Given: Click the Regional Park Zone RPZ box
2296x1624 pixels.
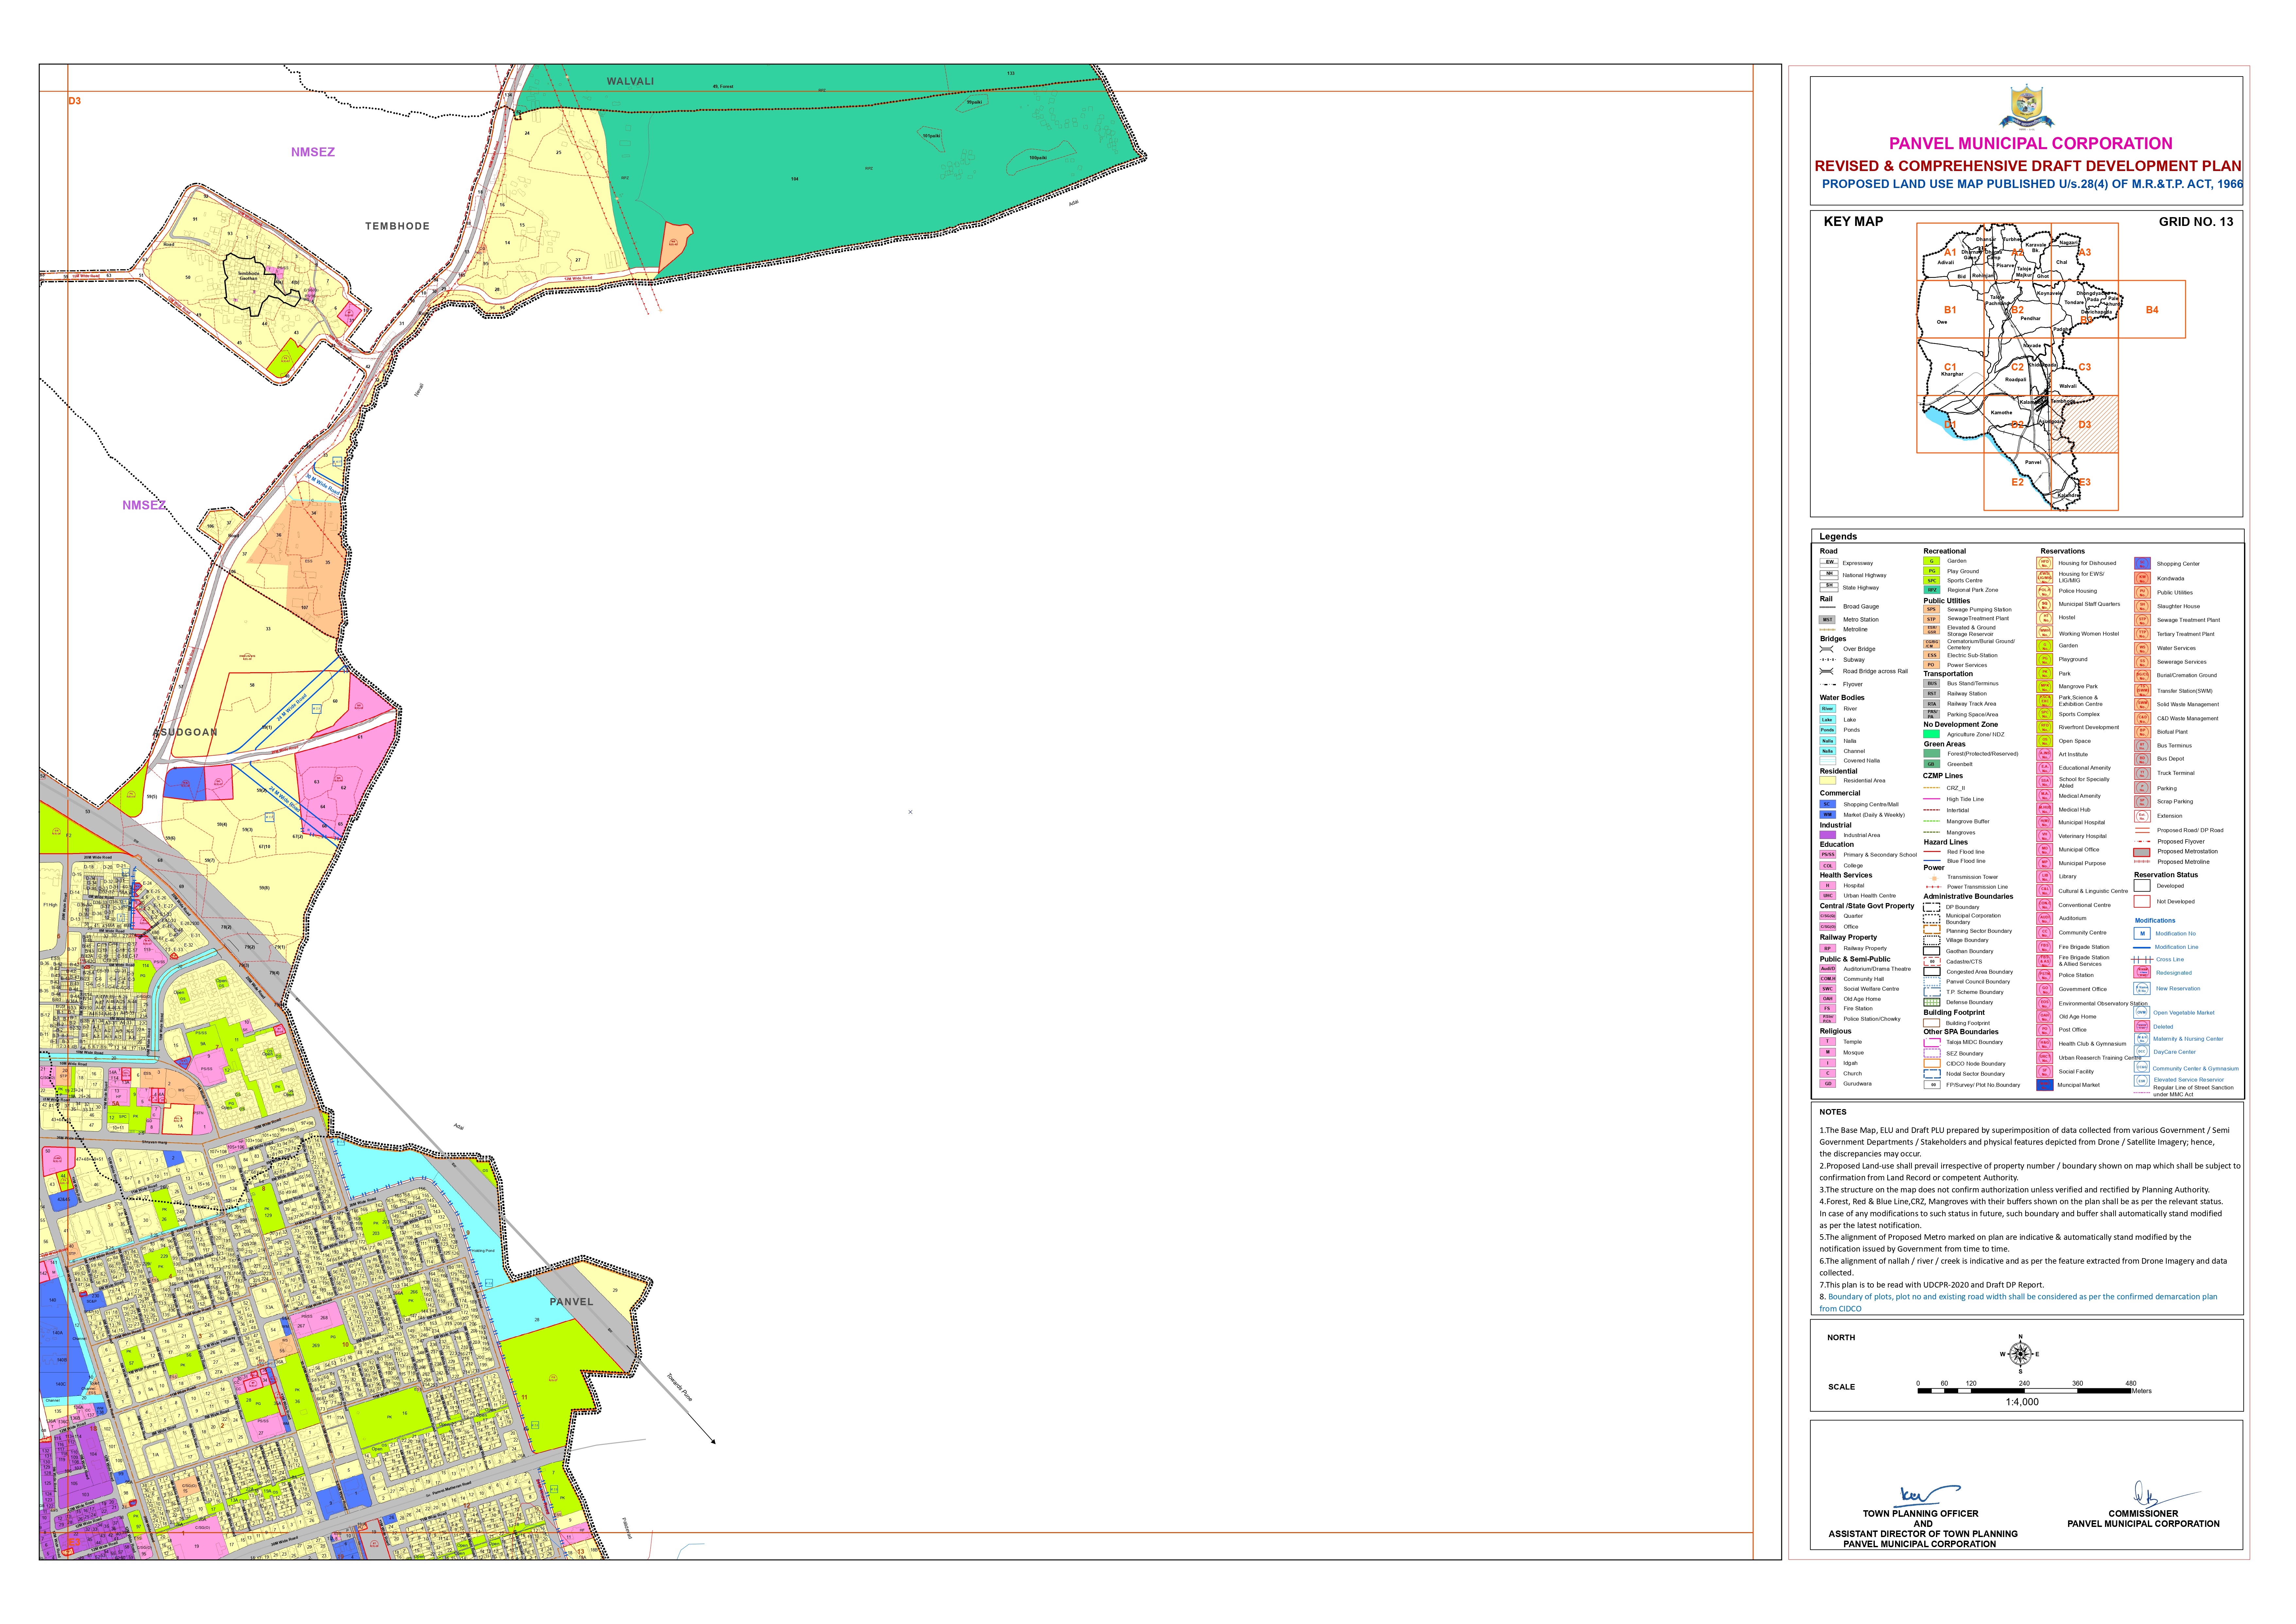Looking at the screenshot, I should (x=1932, y=590).
